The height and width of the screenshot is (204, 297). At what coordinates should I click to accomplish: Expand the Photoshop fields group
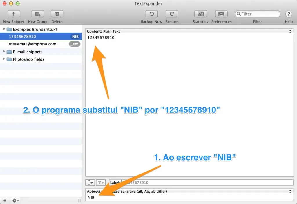coord(3,59)
